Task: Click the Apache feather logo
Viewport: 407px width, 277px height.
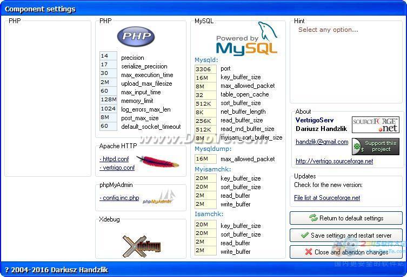Action: tap(157, 161)
